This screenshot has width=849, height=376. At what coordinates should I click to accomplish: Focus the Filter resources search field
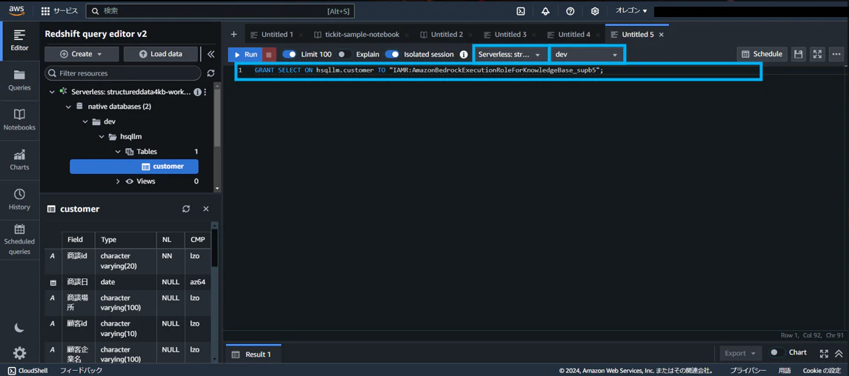coord(123,73)
